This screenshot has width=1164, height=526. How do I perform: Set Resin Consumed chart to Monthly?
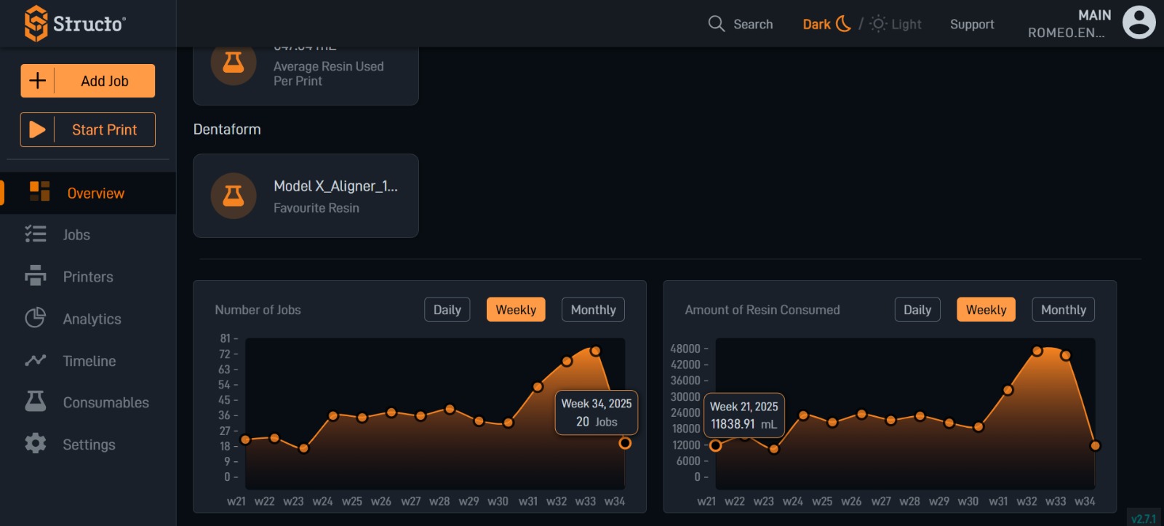(x=1063, y=309)
